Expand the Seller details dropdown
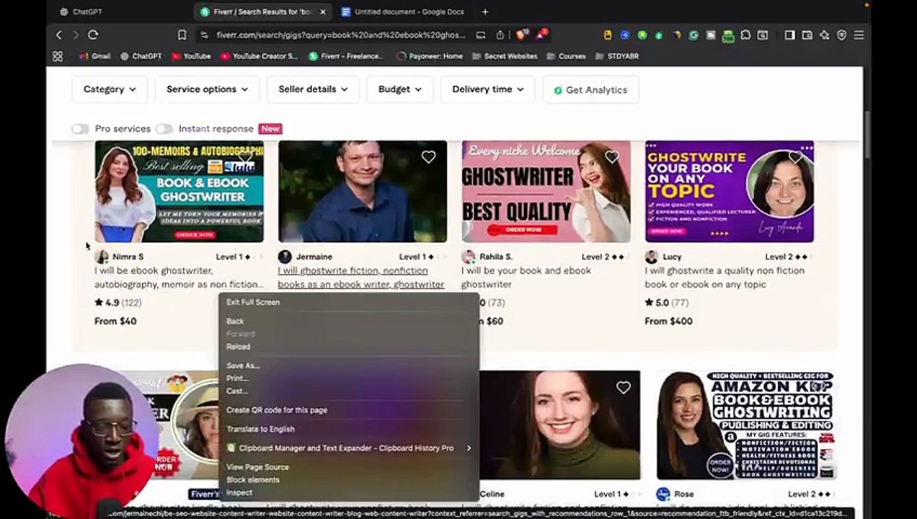The image size is (917, 519). pos(313,89)
